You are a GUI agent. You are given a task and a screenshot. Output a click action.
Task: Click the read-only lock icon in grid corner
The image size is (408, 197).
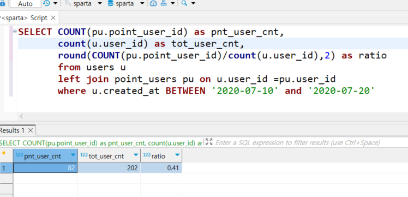pyautogui.click(x=4, y=153)
